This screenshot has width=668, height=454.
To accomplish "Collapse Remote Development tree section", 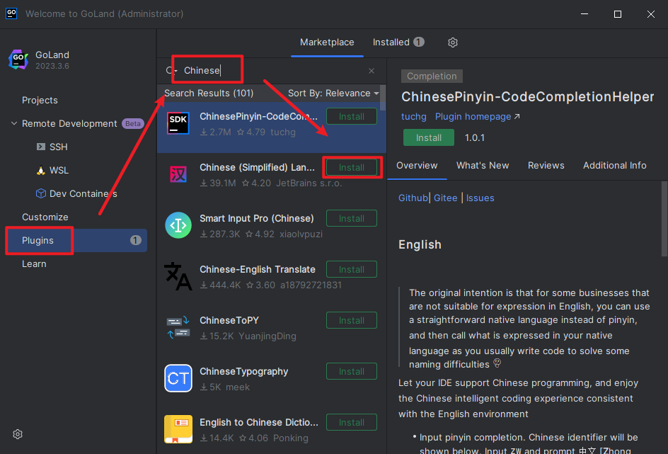I will click(x=14, y=124).
